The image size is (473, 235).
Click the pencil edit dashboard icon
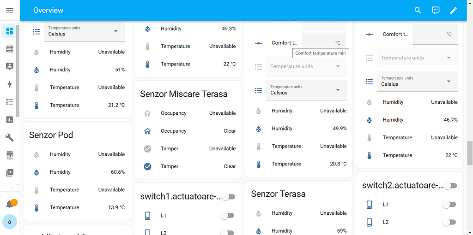[x=453, y=10]
